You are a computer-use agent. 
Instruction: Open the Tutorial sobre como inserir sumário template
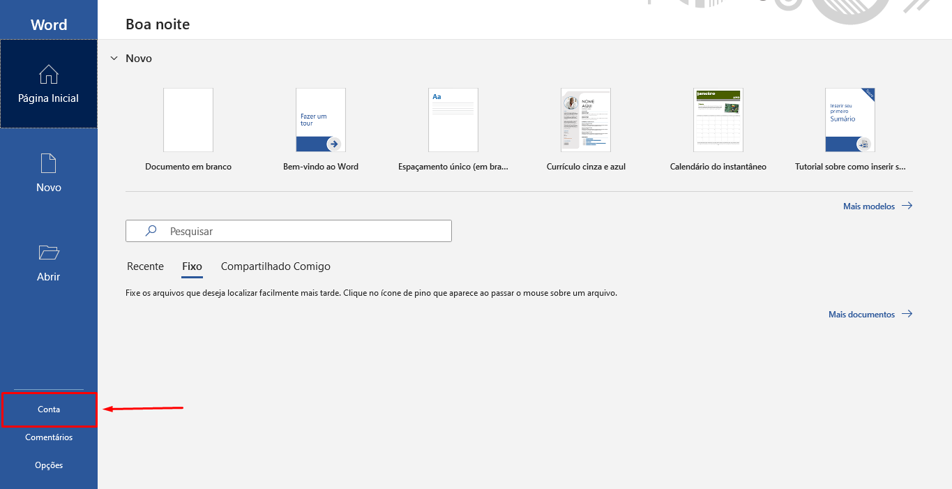pyautogui.click(x=850, y=120)
